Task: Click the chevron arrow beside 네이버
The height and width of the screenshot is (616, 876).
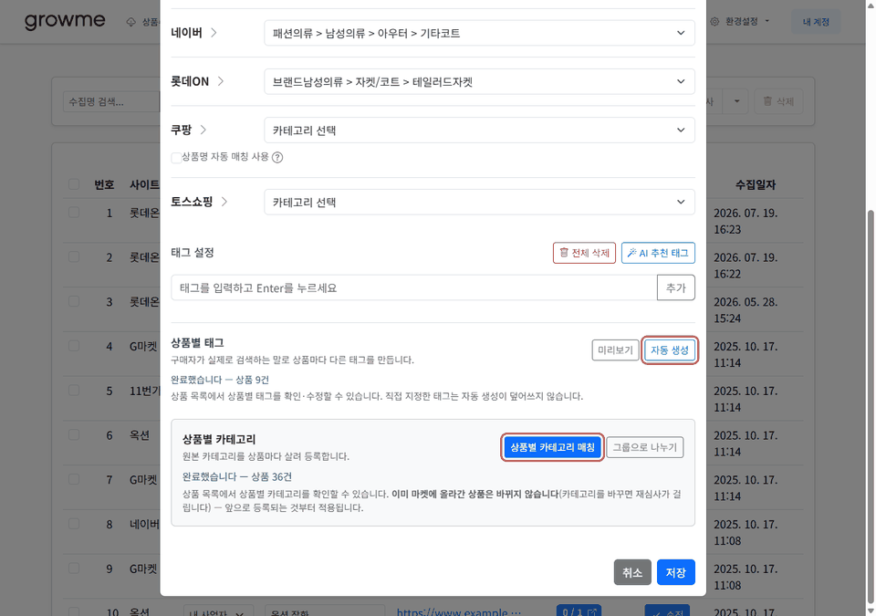Action: tap(214, 33)
